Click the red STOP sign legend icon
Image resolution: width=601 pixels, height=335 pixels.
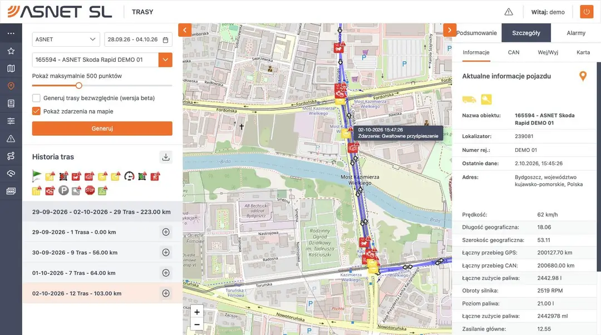pos(90,190)
